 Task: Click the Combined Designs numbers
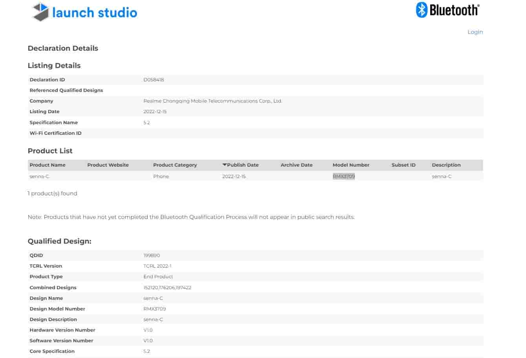click(167, 288)
